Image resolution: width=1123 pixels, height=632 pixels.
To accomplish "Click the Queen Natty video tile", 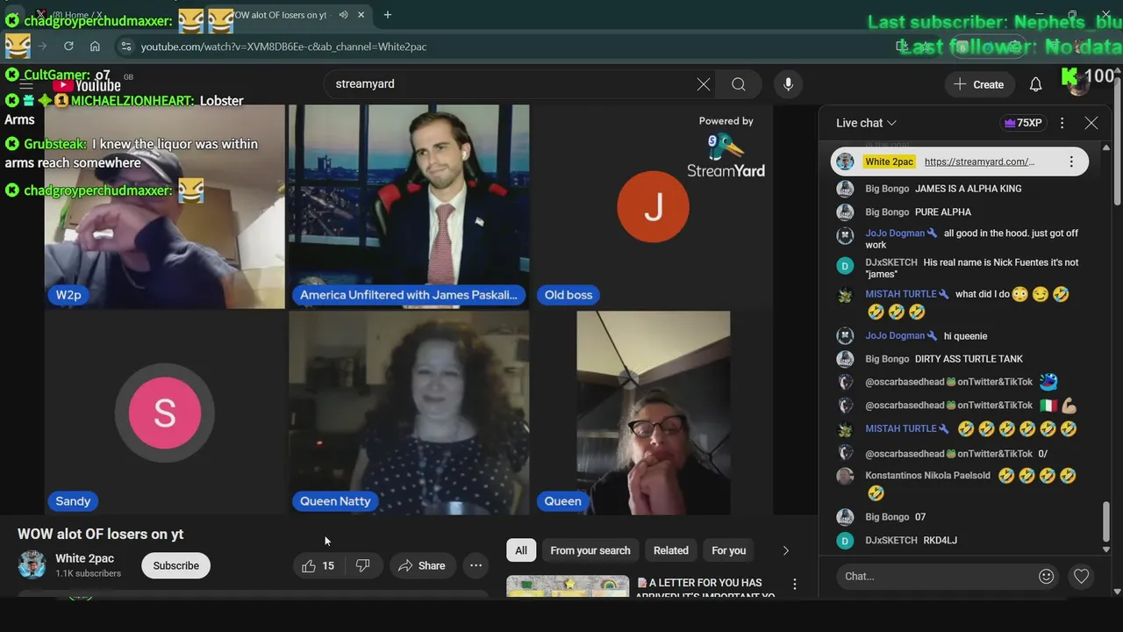I will [409, 413].
